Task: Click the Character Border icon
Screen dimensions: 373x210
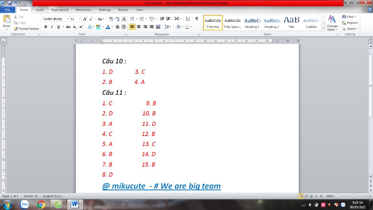Action: pos(124,19)
